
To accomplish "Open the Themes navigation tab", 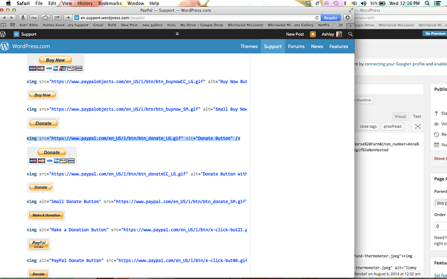I will coord(249,46).
